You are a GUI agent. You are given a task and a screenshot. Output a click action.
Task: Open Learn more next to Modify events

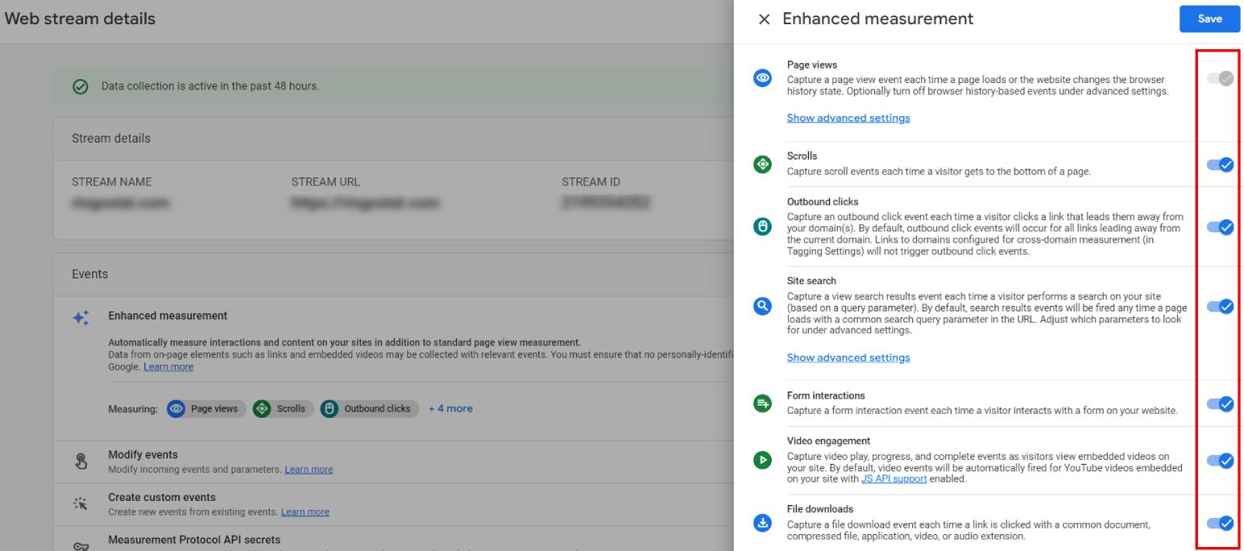point(308,470)
